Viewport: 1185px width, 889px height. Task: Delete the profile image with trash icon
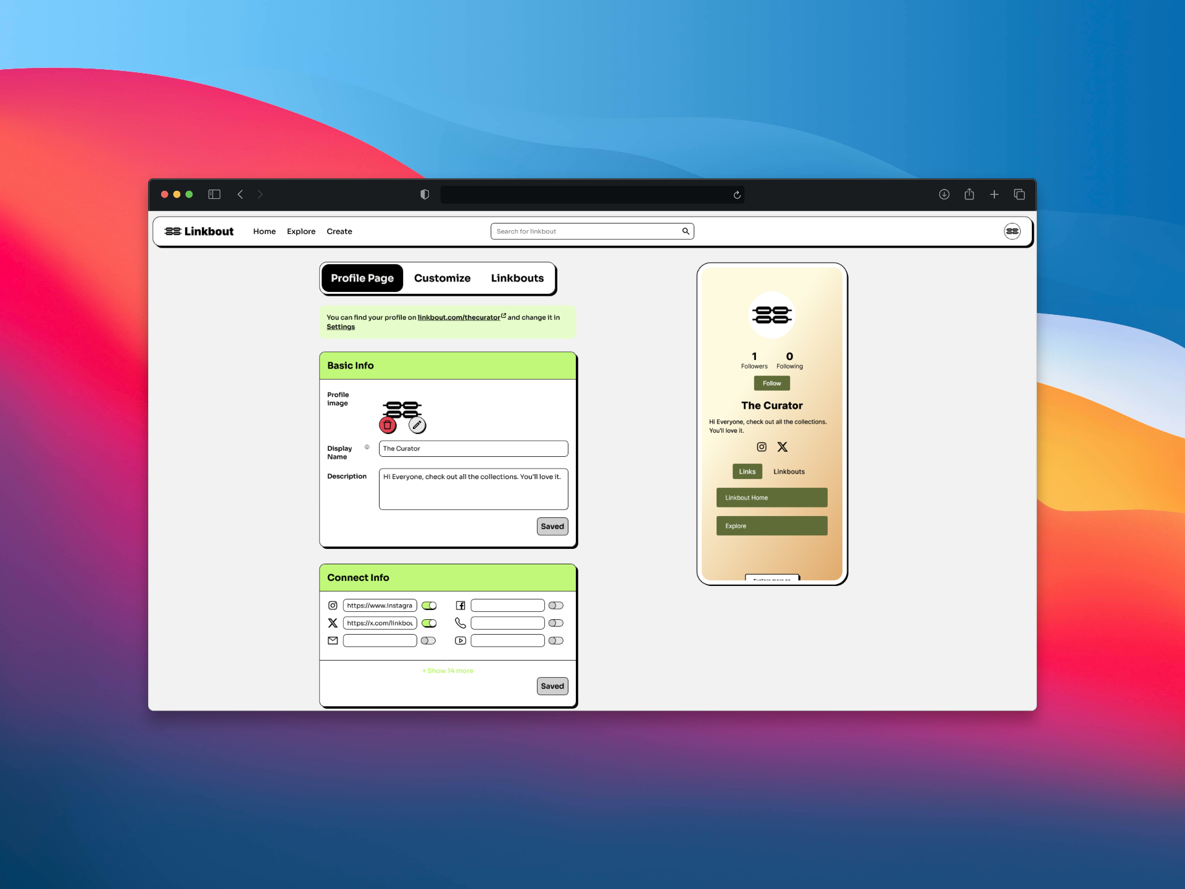tap(388, 425)
